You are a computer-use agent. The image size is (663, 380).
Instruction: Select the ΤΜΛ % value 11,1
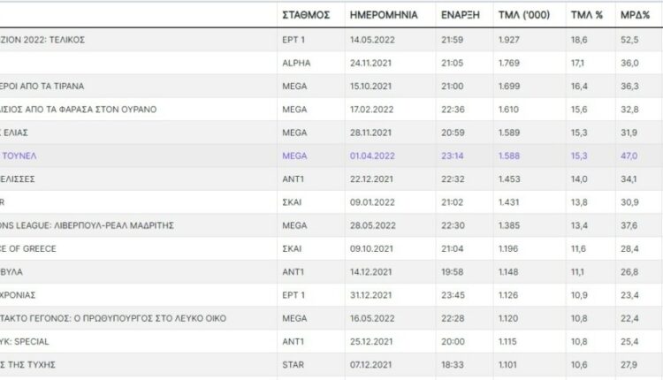[x=577, y=272]
